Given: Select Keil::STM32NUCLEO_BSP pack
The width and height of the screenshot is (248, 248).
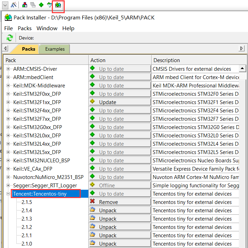Looking at the screenshot, I should (41, 161).
